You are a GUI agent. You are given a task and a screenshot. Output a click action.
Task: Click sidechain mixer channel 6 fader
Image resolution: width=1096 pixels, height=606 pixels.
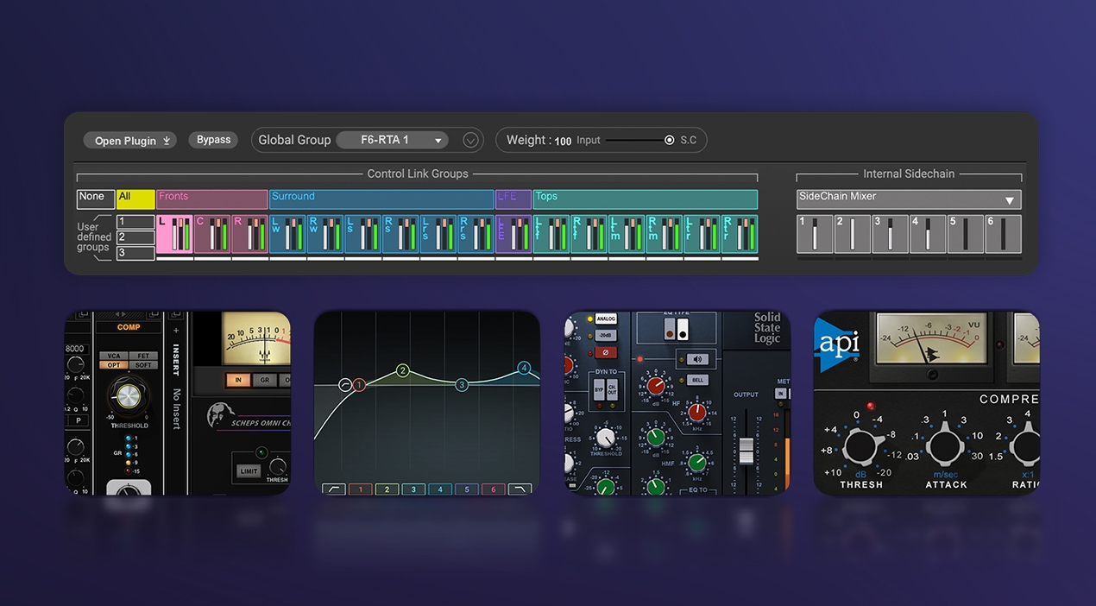pos(1003,234)
